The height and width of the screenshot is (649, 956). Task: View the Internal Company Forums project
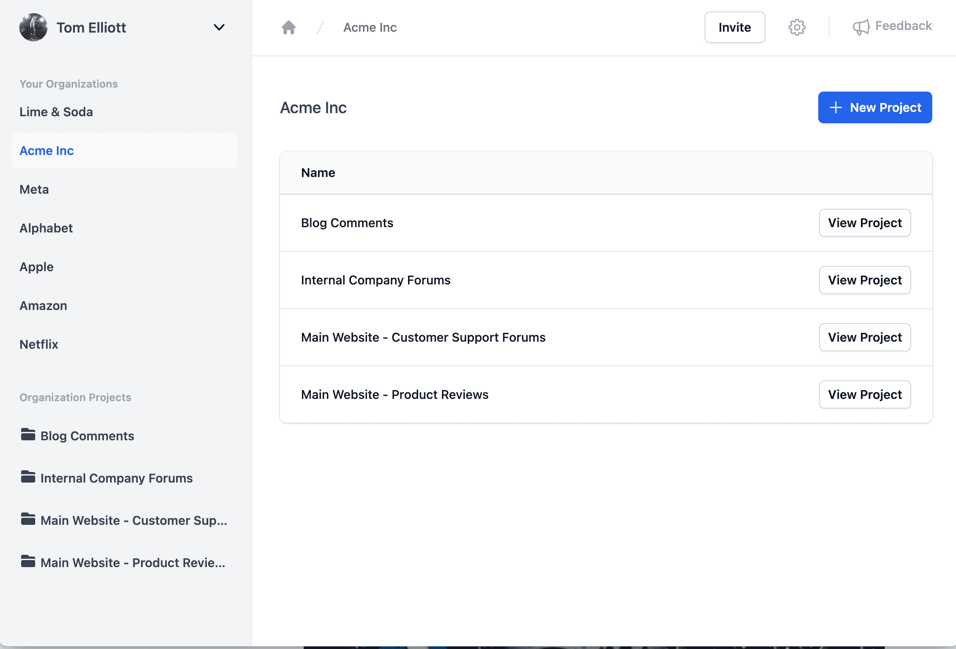click(865, 280)
